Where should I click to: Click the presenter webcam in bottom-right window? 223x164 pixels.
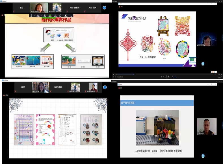(207, 126)
